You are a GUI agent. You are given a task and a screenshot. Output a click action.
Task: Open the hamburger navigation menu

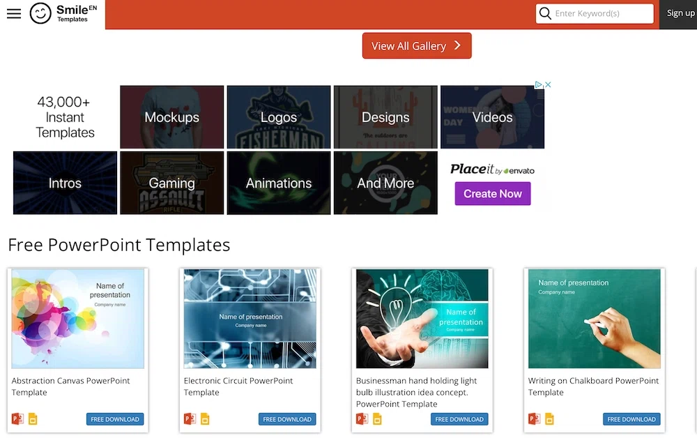point(14,13)
